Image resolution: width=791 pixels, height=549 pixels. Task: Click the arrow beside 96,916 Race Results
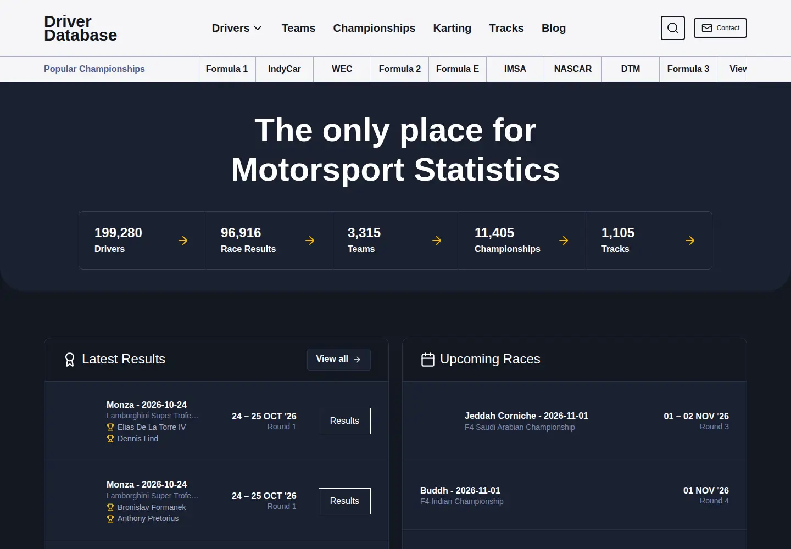pyautogui.click(x=310, y=240)
